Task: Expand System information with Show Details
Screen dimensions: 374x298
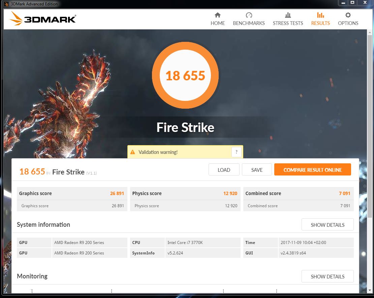Action: (328, 225)
